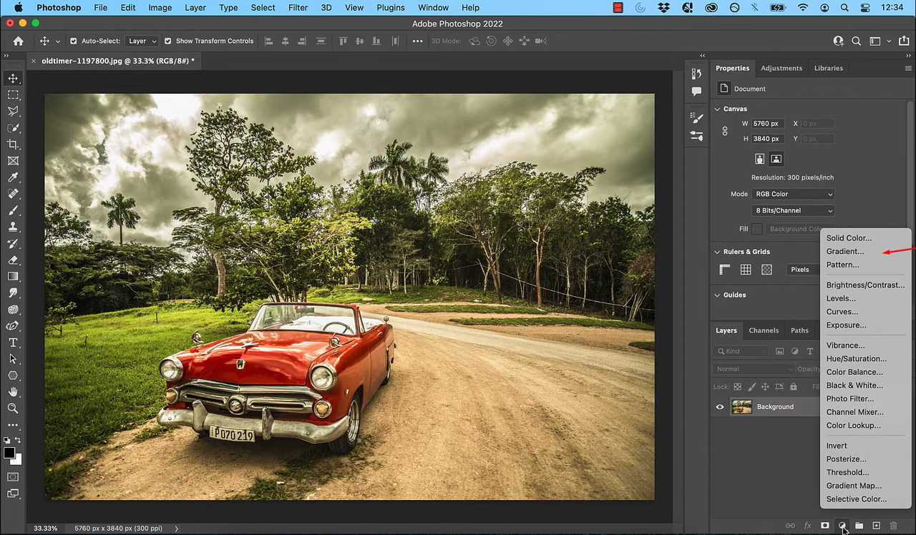Screen dimensions: 916x535
Task: Toggle the Auto-Select checkbox
Action: point(73,41)
